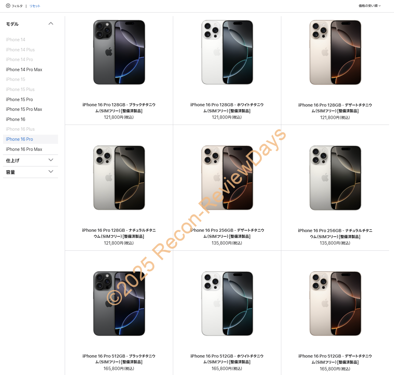Reset all filters via リセット link
Image resolution: width=394 pixels, height=375 pixels.
35,6
